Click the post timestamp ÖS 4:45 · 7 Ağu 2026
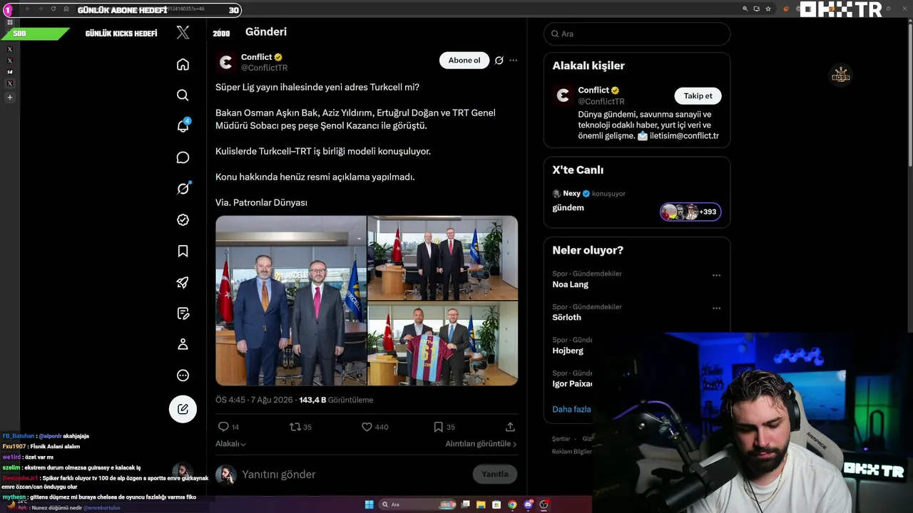Screen dimensions: 913x513 (x=254, y=400)
